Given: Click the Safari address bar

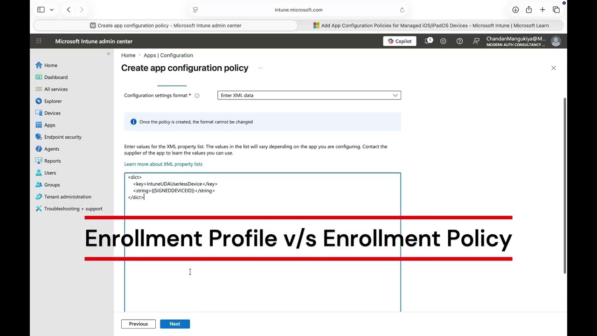Looking at the screenshot, I should pyautogui.click(x=298, y=10).
